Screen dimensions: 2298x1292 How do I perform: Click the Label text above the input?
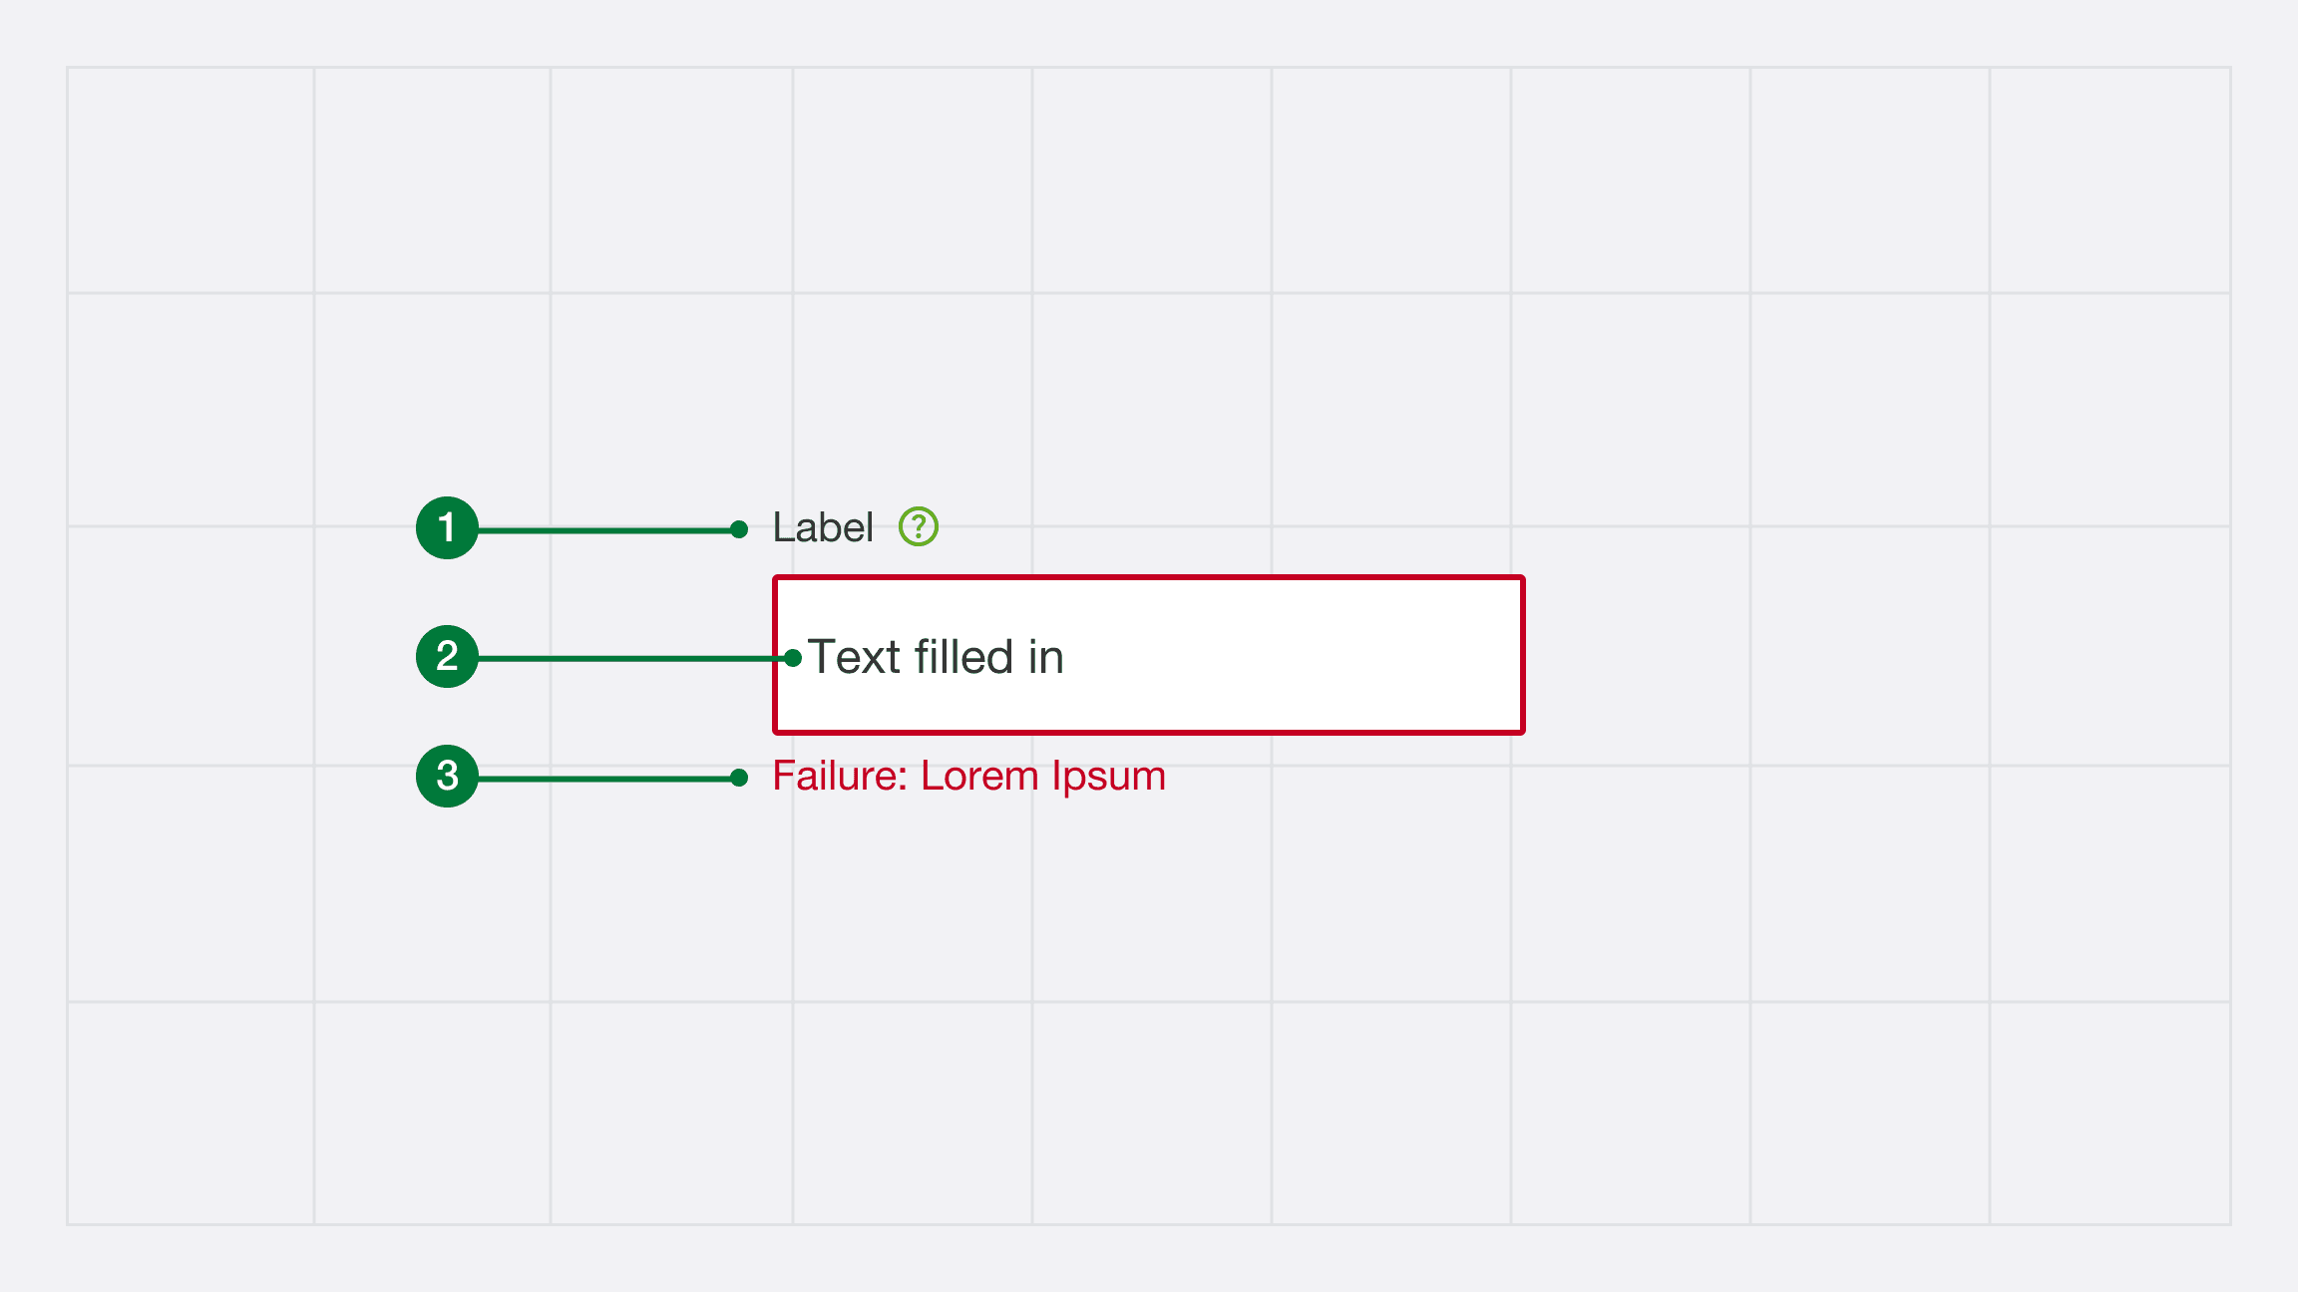coord(823,527)
